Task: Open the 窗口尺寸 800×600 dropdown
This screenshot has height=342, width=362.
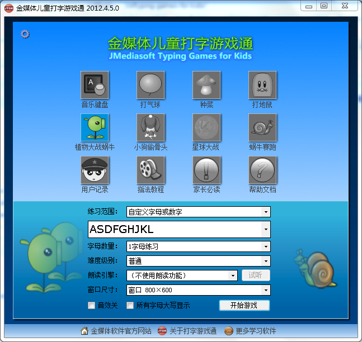Action: [198, 290]
